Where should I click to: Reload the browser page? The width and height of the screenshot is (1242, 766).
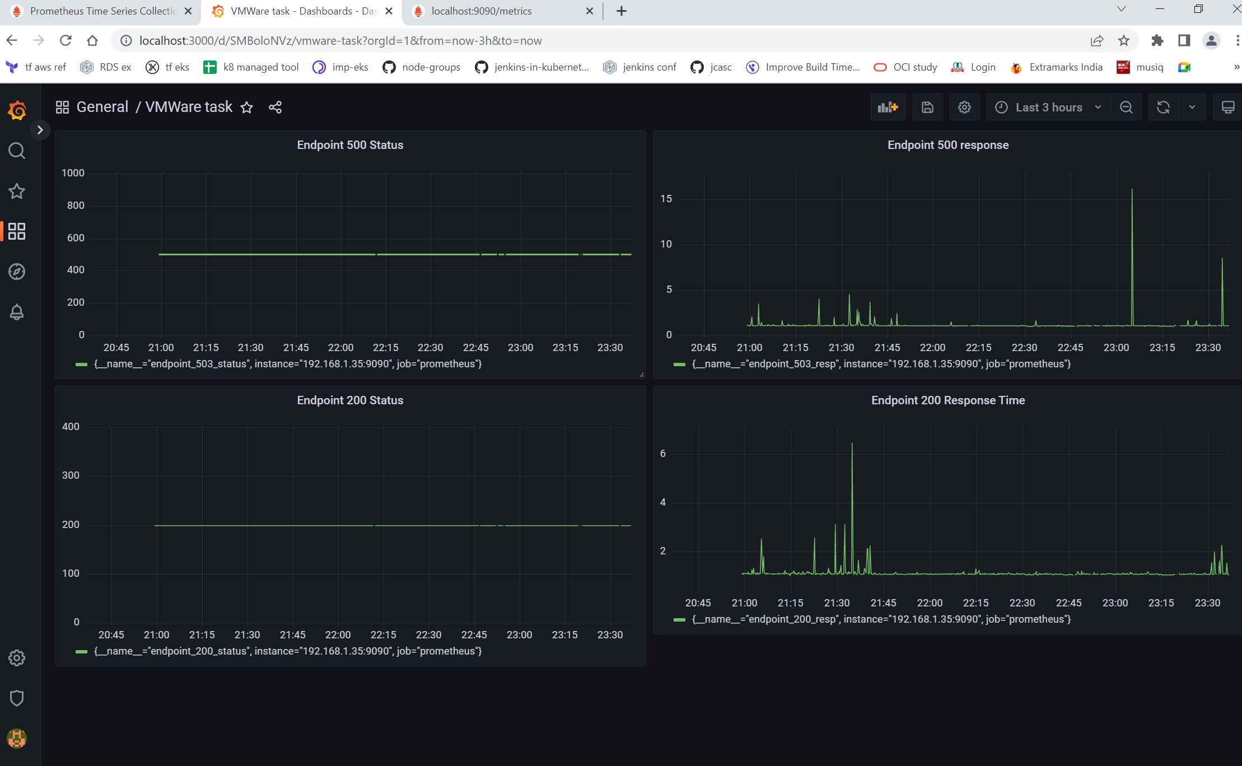tap(66, 40)
